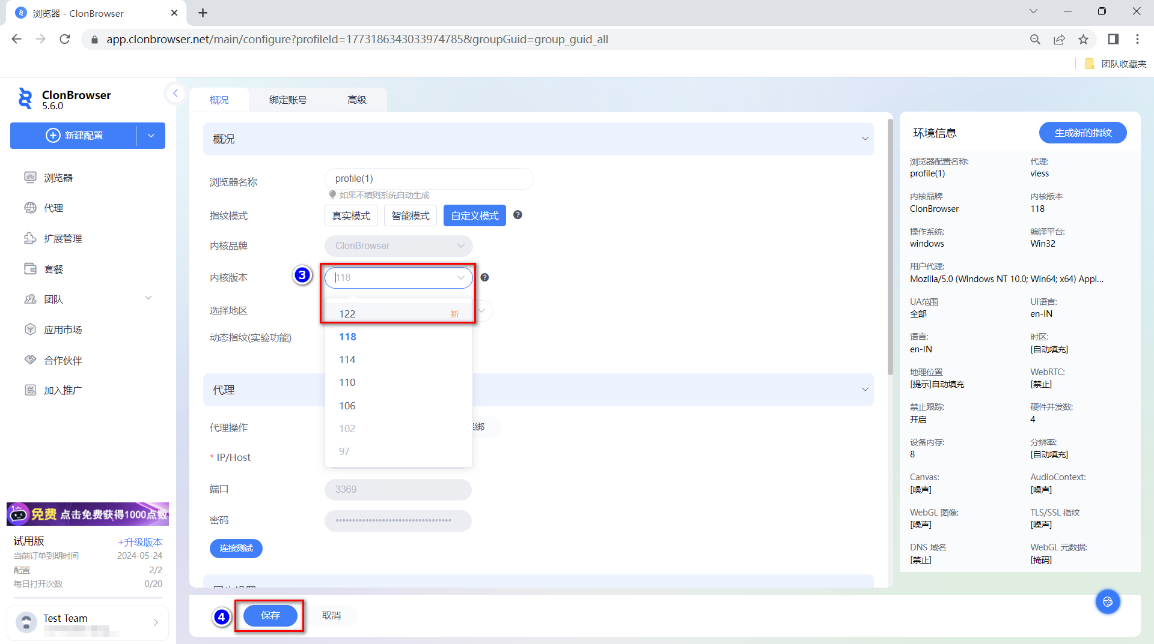Click the 套餐 package icon

(x=30, y=269)
